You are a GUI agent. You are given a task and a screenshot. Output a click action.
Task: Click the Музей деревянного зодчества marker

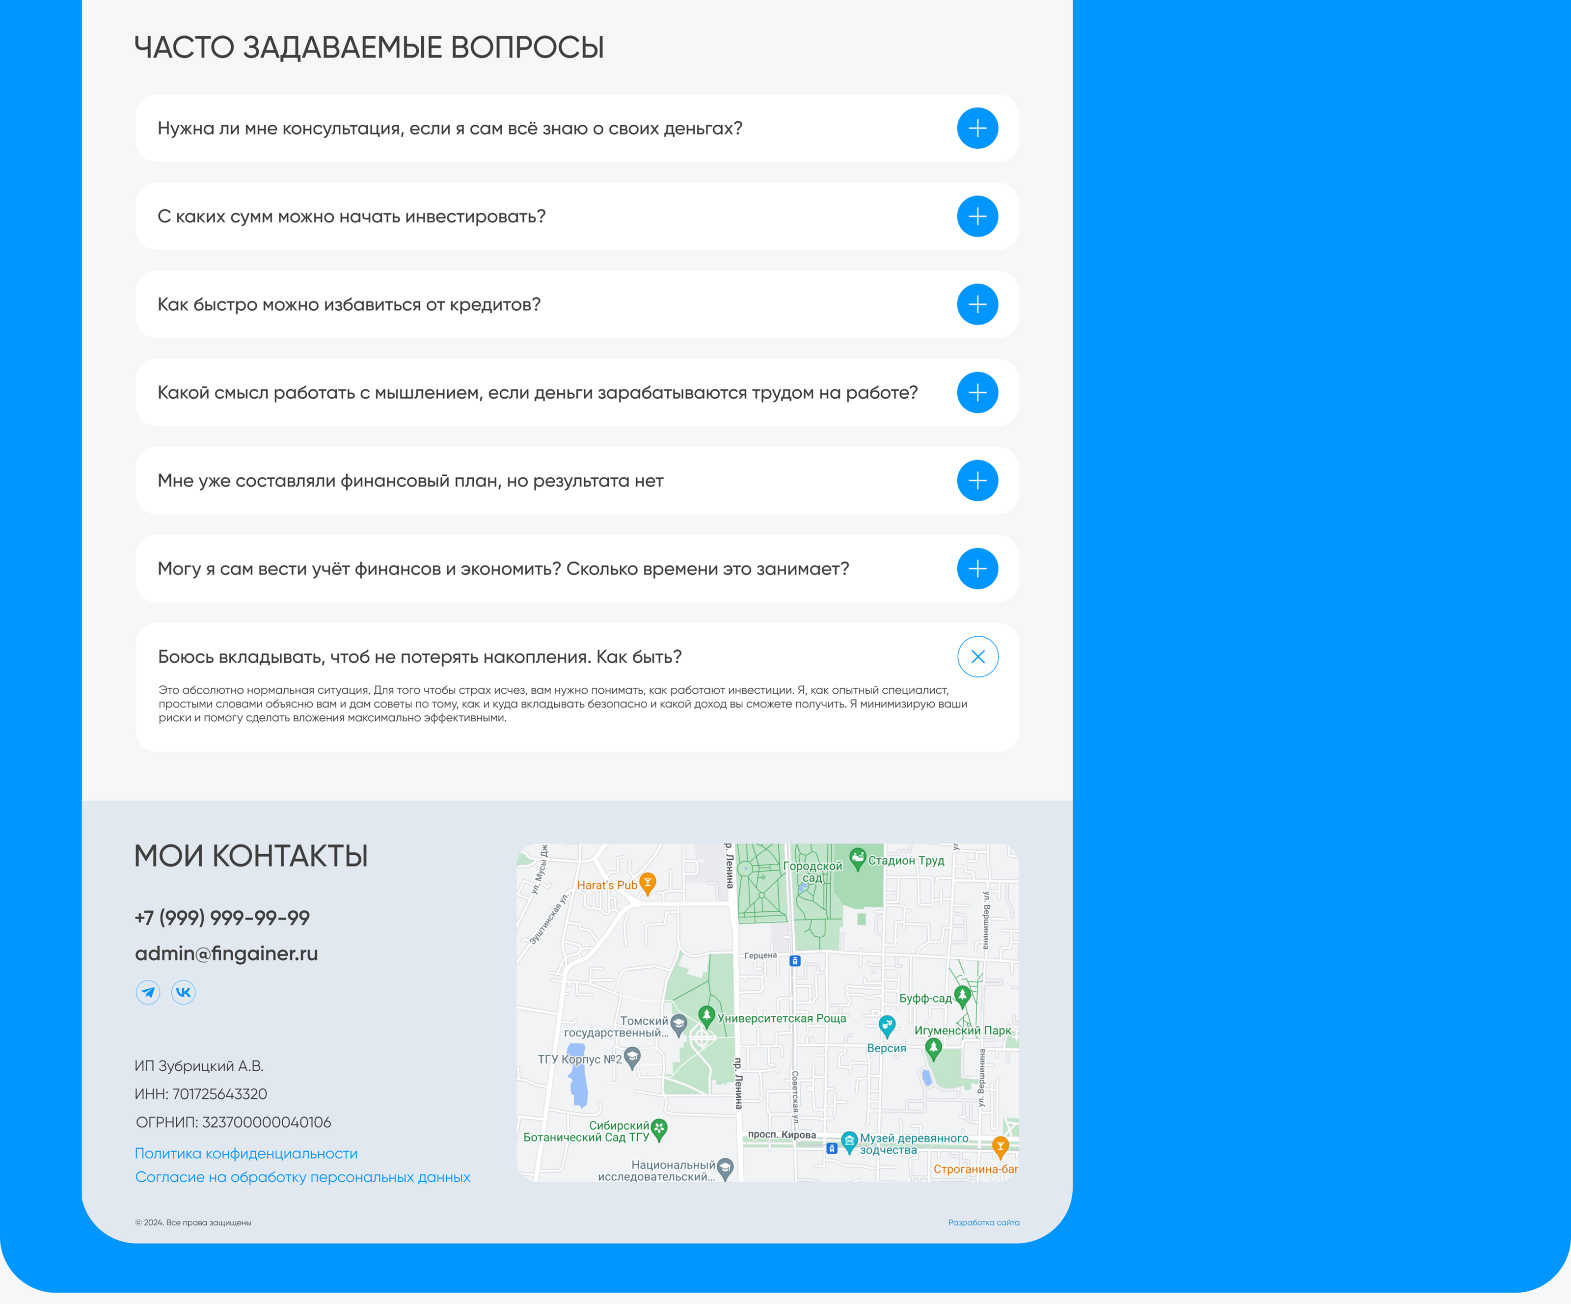(849, 1141)
